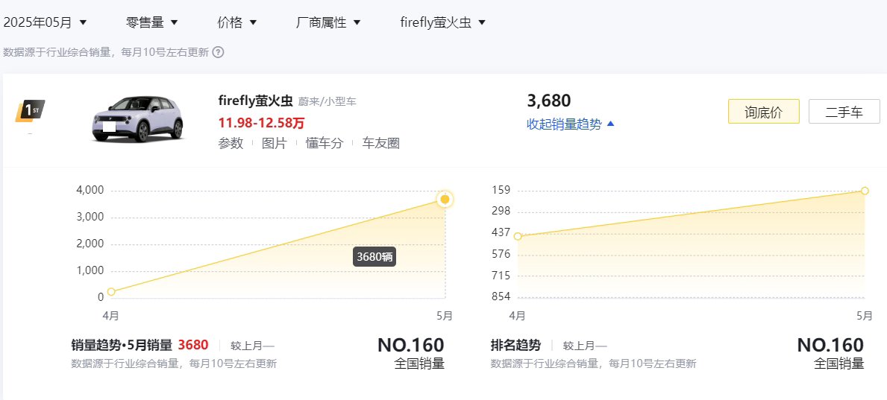Click NO.160 under the ranking chart
The width and height of the screenshot is (887, 400).
pos(830,345)
